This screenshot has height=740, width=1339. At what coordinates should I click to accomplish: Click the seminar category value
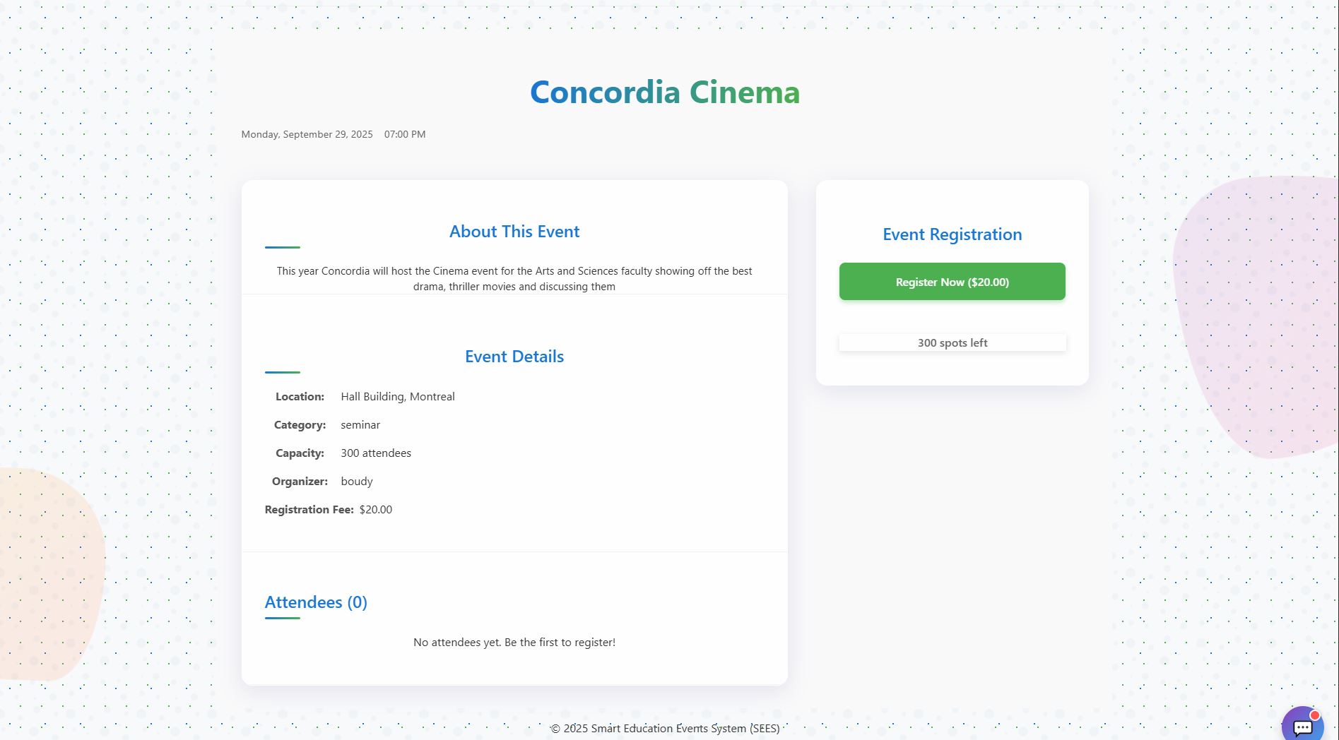[x=360, y=425]
